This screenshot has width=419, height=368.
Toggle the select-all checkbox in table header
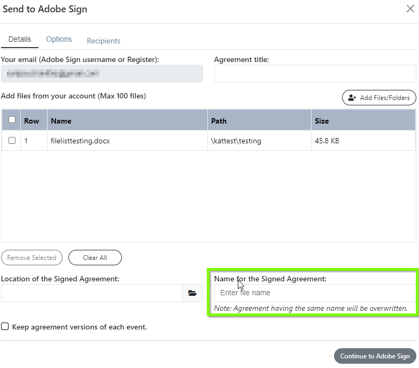[x=12, y=119]
